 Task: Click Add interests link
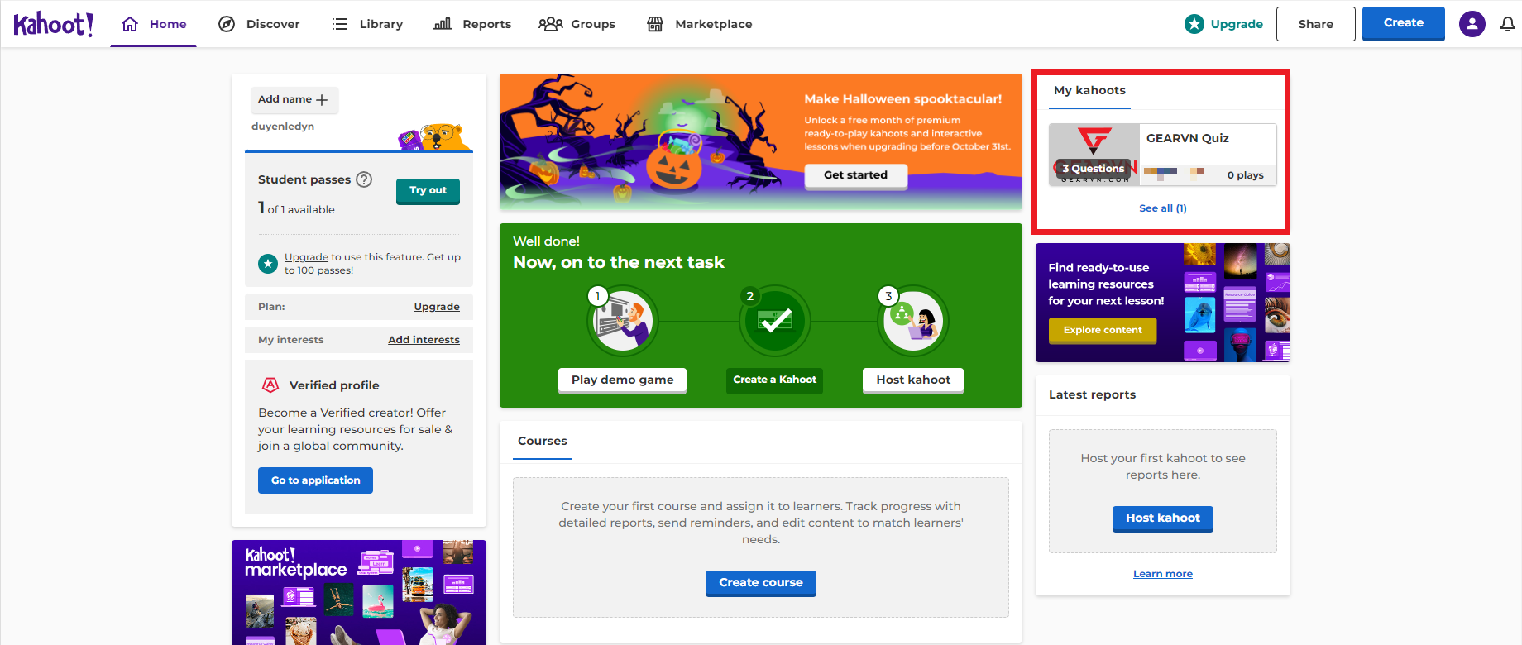coord(424,340)
